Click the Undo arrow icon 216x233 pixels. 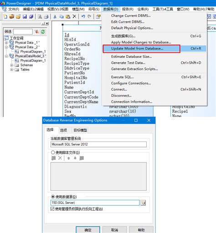click(83, 16)
